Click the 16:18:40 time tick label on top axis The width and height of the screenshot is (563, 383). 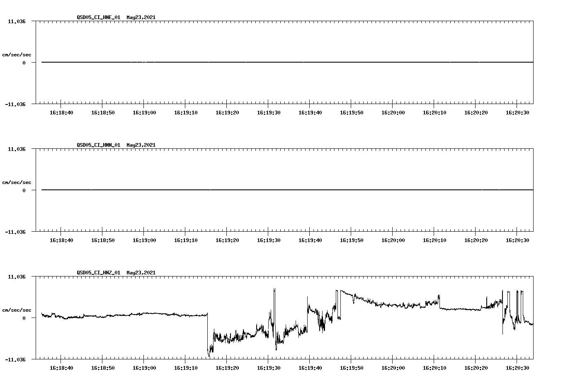(x=62, y=112)
